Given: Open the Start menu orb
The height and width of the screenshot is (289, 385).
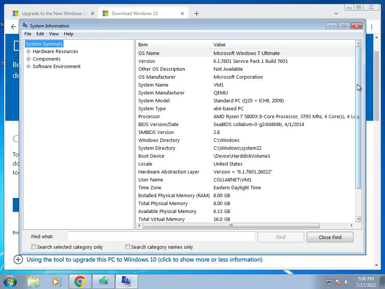Looking at the screenshot, I should pyautogui.click(x=10, y=281).
